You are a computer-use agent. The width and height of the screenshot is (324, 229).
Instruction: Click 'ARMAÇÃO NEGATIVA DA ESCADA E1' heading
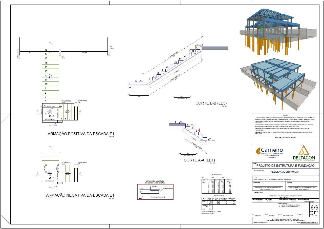click(80, 195)
